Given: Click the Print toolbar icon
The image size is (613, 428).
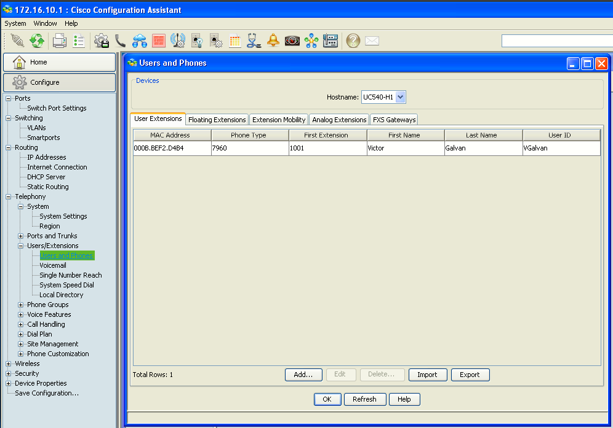Looking at the screenshot, I should pyautogui.click(x=60, y=41).
